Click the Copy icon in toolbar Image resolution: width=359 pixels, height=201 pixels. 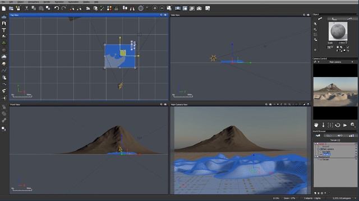pyautogui.click(x=34, y=8)
